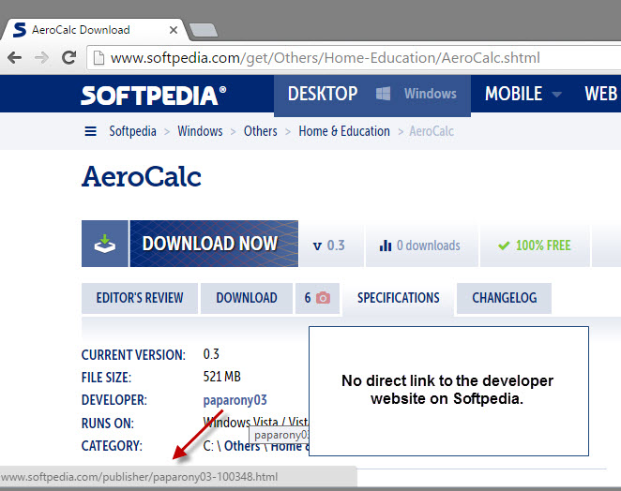Open the MOBILE menu
Screen dimensions: 621x491
tap(514, 94)
